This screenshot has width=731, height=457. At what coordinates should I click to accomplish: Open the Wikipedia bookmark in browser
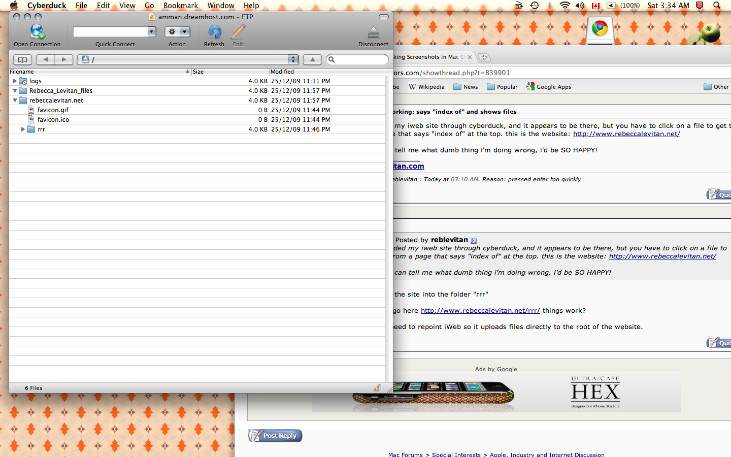coord(426,87)
